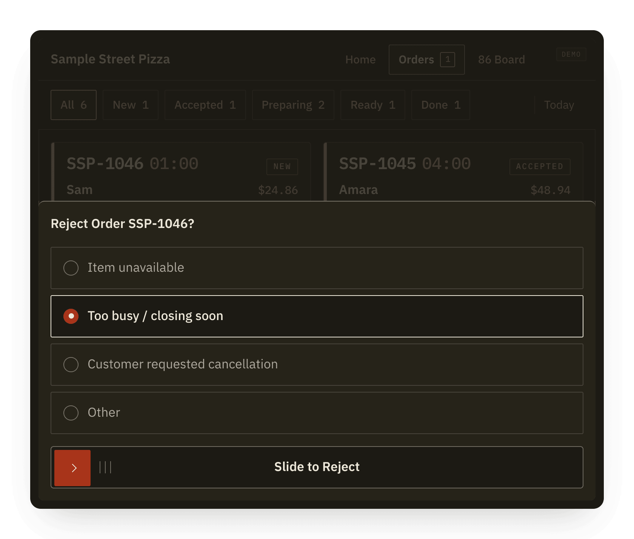
Task: Click the 01:00 order timer
Action: (174, 164)
